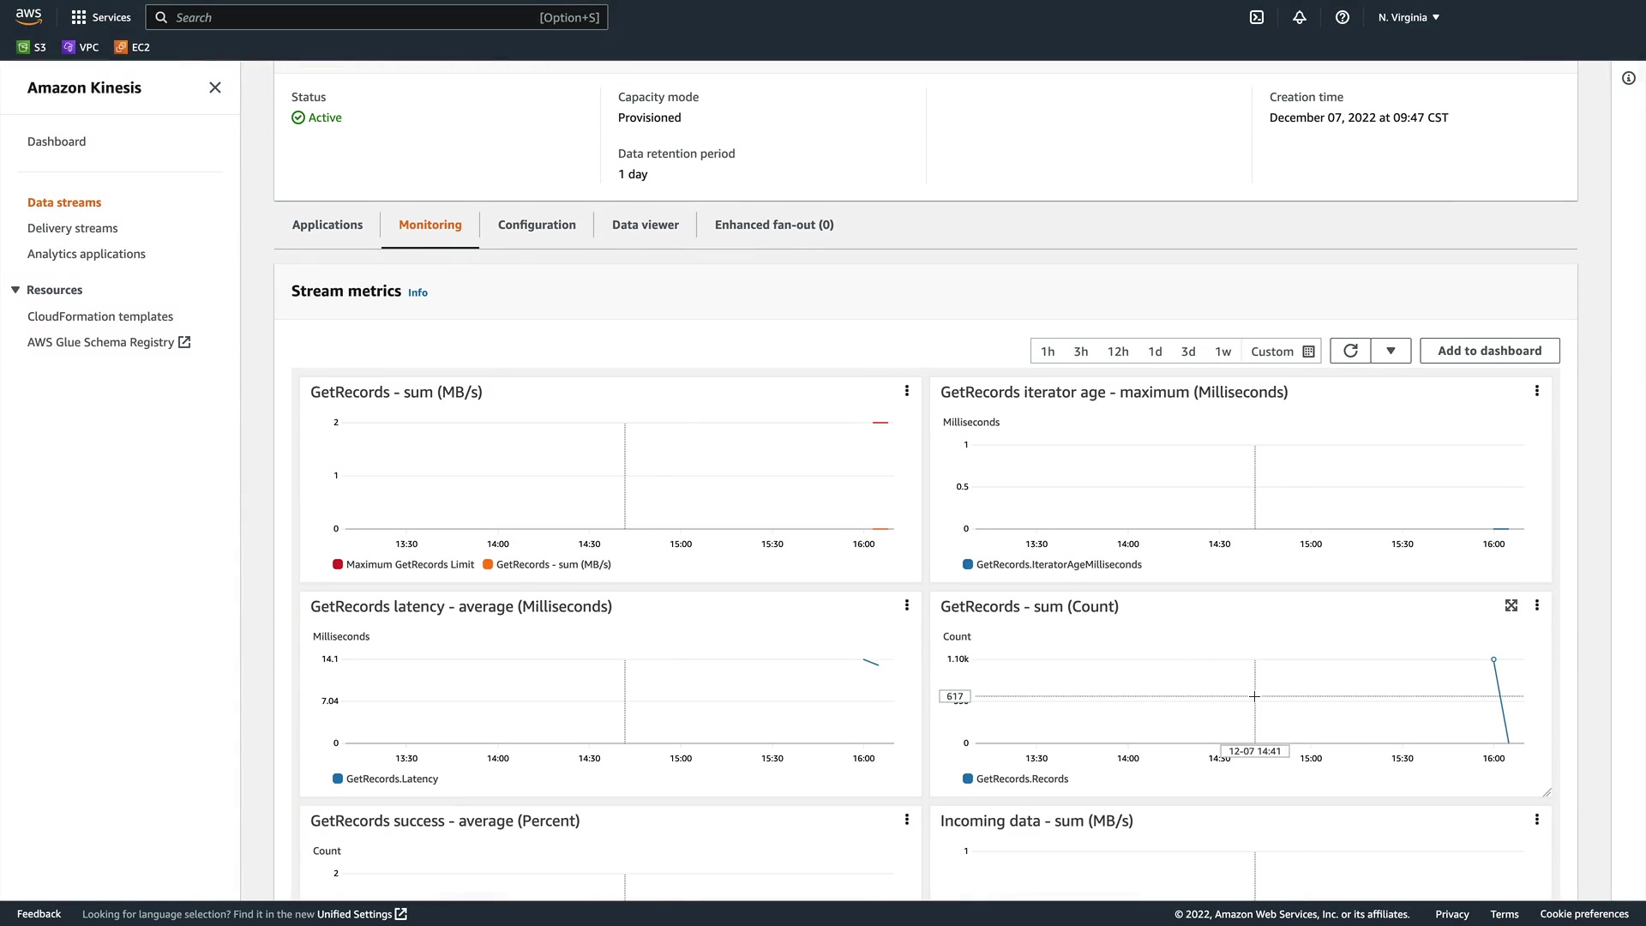This screenshot has height=926, width=1646.
Task: Toggle GetRecords.Latency legend series
Action: coord(385,779)
